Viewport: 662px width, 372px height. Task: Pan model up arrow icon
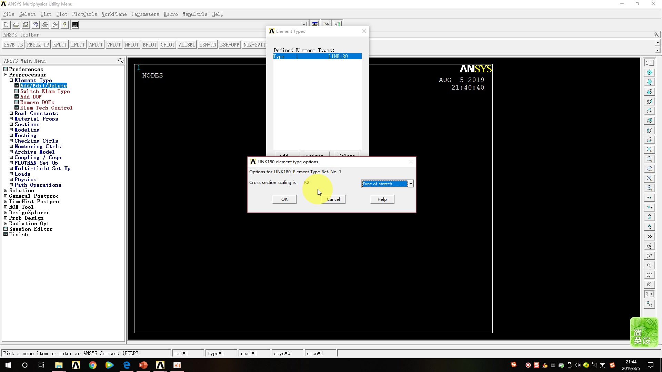[x=650, y=217]
